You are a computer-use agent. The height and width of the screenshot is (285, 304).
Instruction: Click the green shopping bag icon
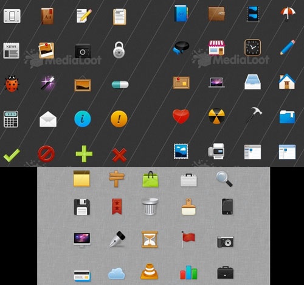coord(150,179)
